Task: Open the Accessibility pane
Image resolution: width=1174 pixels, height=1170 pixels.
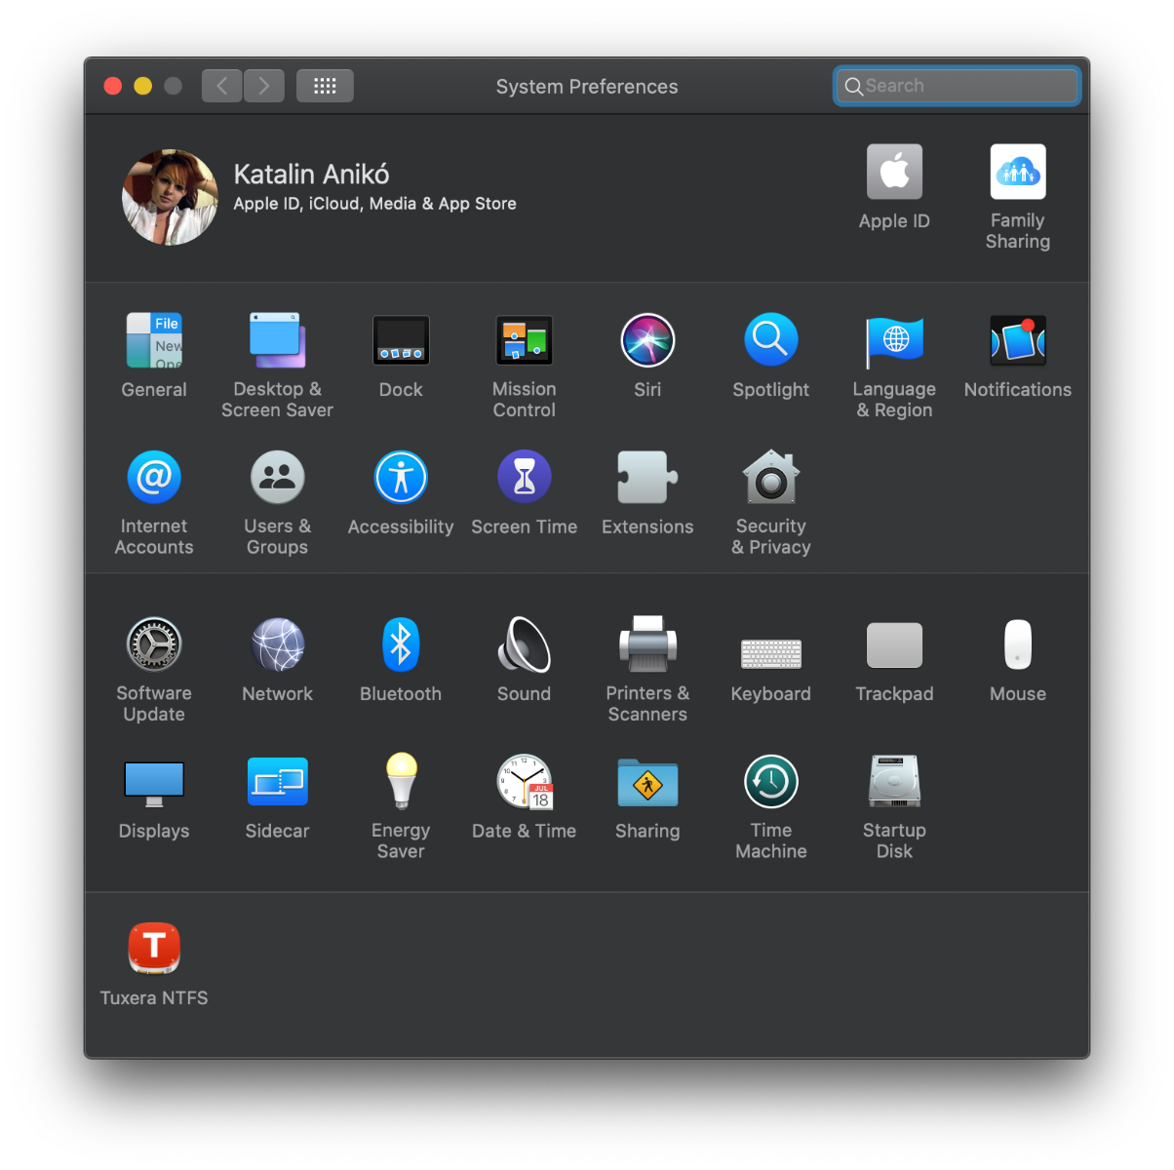Action: 401,478
